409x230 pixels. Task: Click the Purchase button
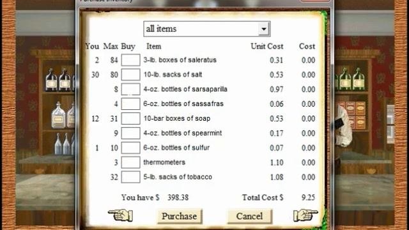click(x=180, y=216)
